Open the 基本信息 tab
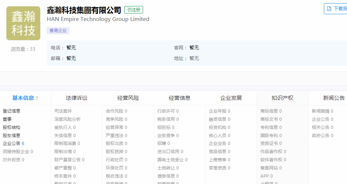347x184 pixels. click(x=25, y=98)
